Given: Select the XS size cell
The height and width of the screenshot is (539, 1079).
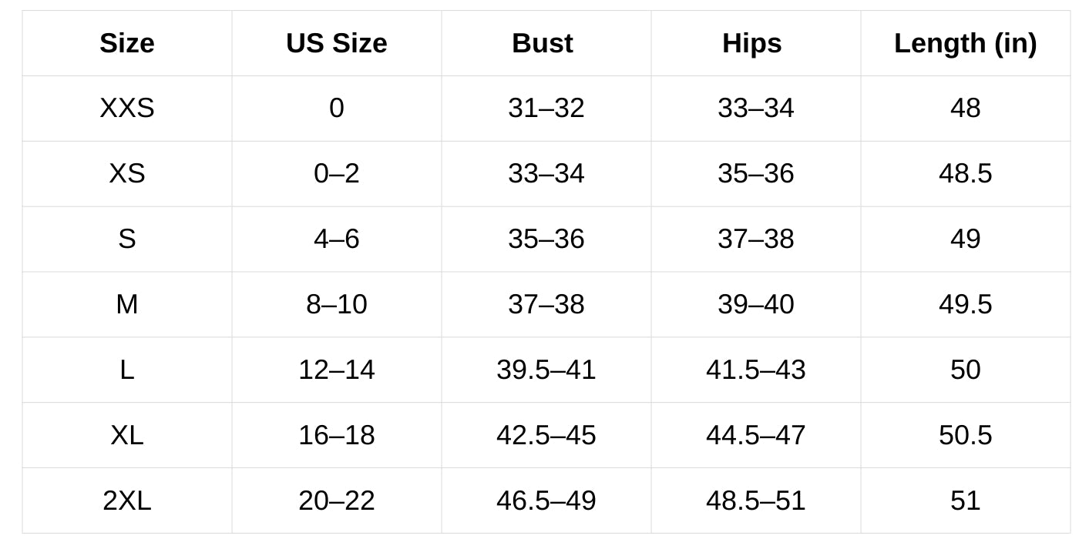Looking at the screenshot, I should (x=127, y=174).
